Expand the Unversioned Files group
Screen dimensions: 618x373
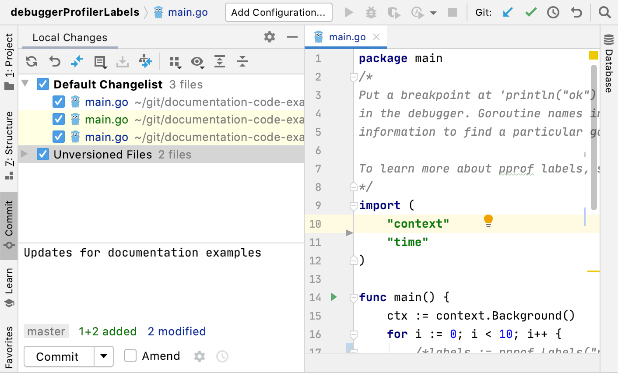25,154
